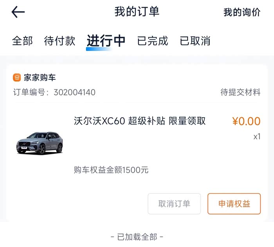This screenshot has height=247, width=274.
Task: Click the 已加载全部 footer text
Action: pyautogui.click(x=137, y=236)
